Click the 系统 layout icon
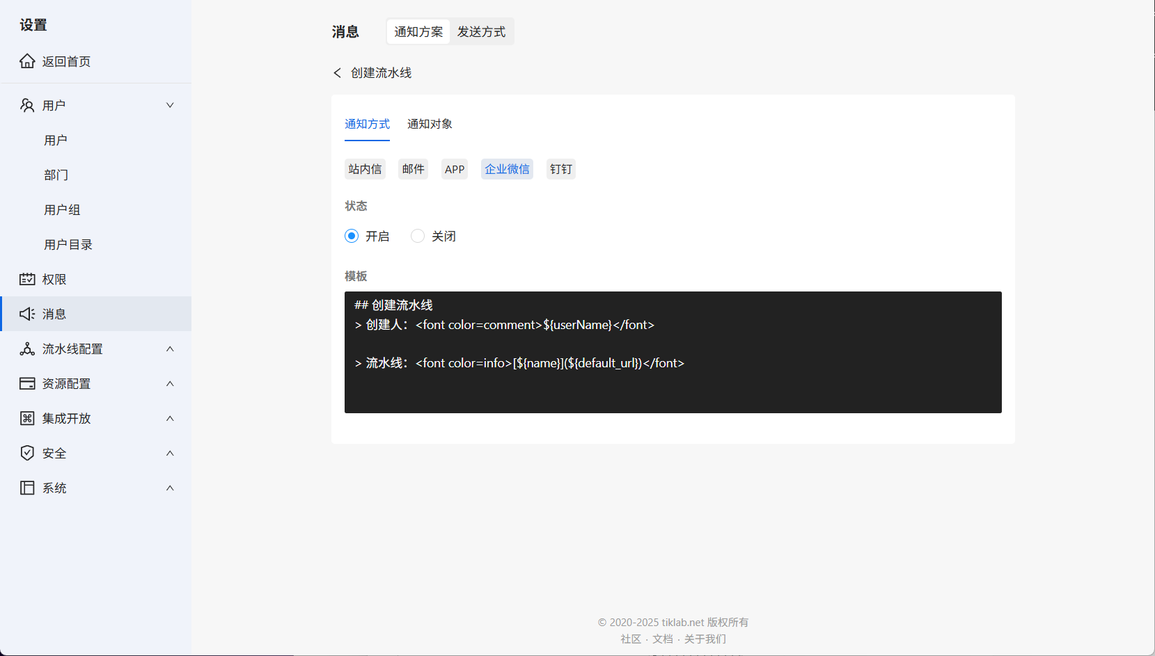Screen dimensions: 1155x656 click(x=27, y=488)
